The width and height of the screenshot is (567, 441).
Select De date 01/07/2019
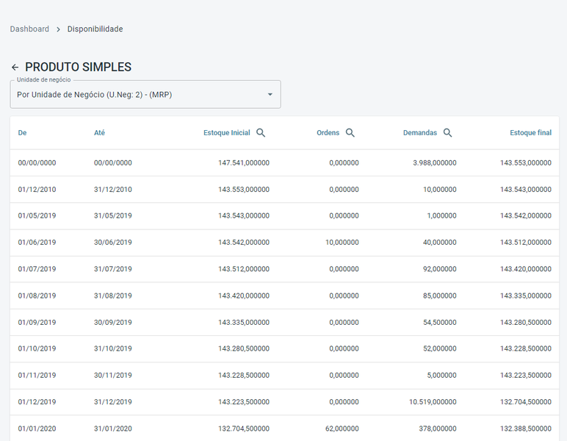coord(37,269)
